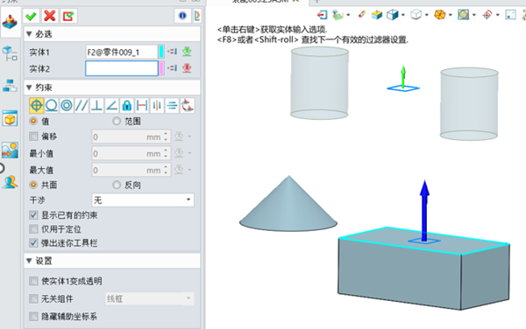The width and height of the screenshot is (526, 329).
Task: Click the pink 实体2 color swatch
Action: pos(161,68)
